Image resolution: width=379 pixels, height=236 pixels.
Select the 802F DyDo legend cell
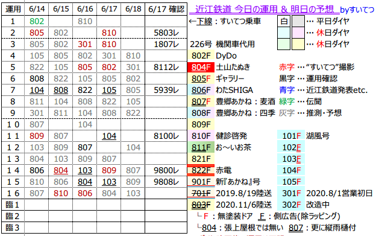point(201,56)
